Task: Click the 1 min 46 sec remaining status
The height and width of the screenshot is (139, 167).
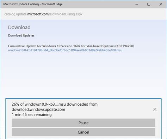Action: tap(32, 114)
